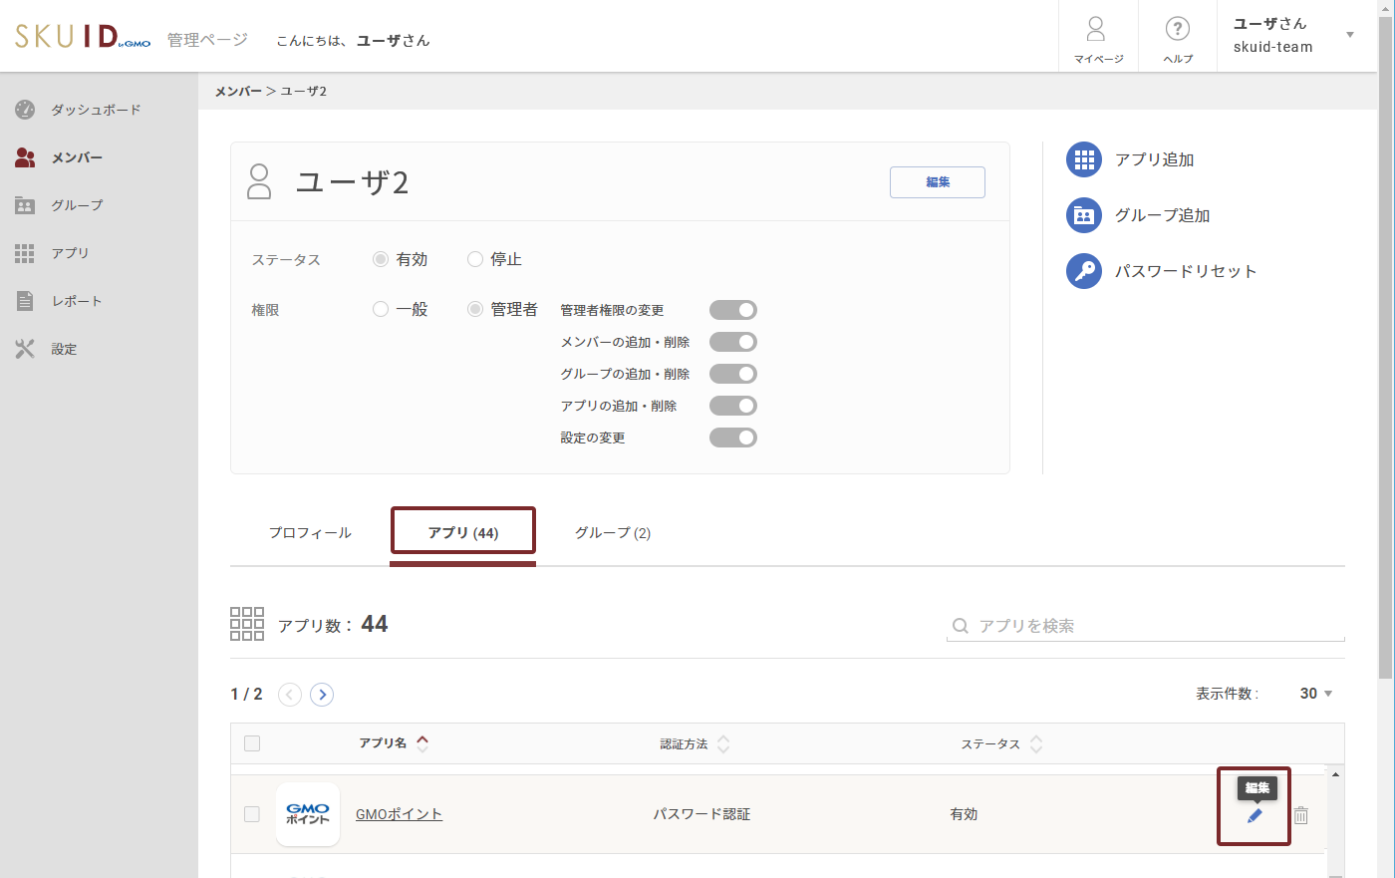Open the ダッシュボード sidebar icon
The width and height of the screenshot is (1395, 878).
coord(23,110)
